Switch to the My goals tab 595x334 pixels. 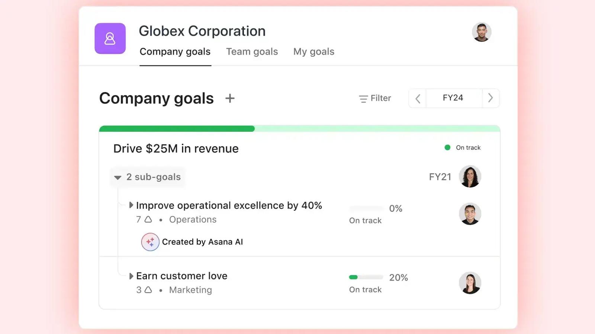(x=314, y=52)
